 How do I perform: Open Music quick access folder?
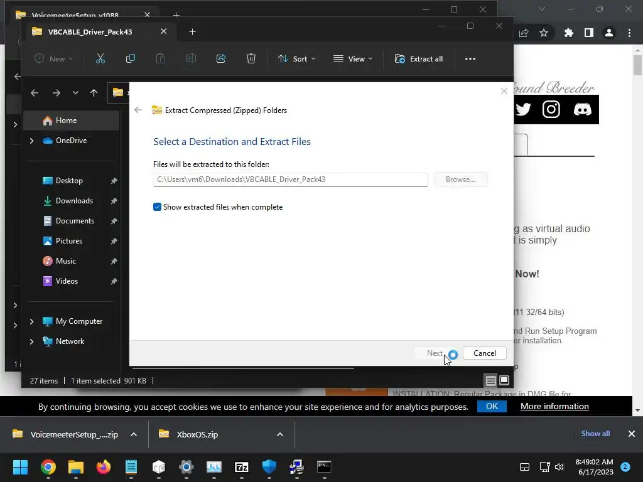tap(65, 260)
